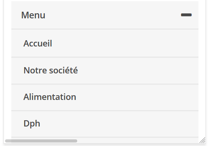Click the Dph row background
209x146 pixels.
105,124
